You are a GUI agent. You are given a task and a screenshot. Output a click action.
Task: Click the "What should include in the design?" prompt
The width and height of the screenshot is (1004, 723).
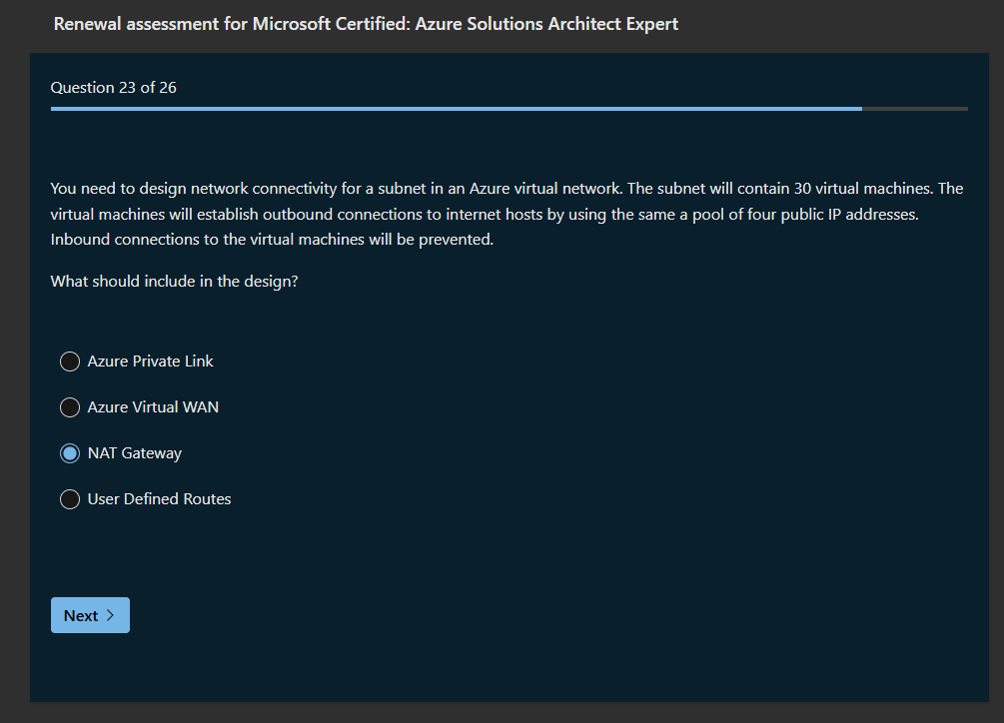coord(174,282)
